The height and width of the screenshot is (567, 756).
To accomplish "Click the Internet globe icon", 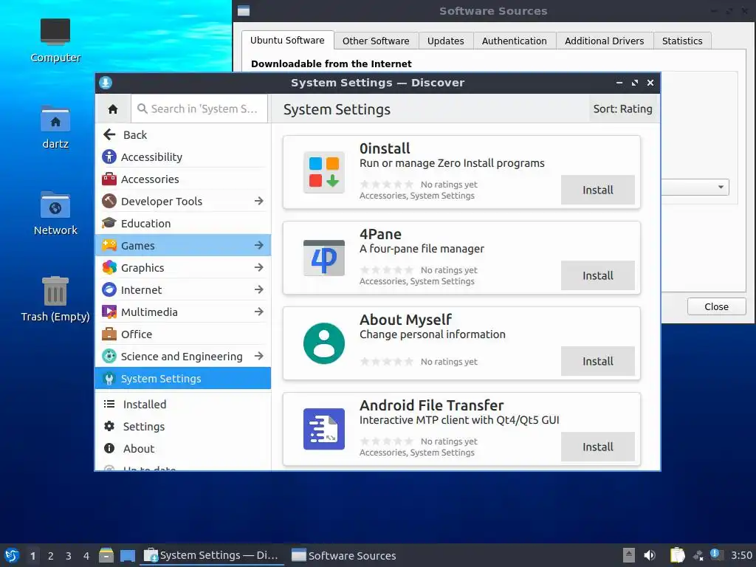I will 109,289.
